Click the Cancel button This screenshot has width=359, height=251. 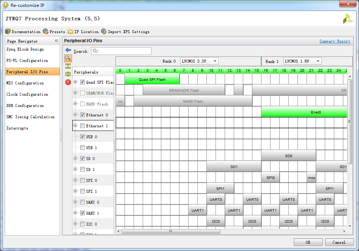339,242
